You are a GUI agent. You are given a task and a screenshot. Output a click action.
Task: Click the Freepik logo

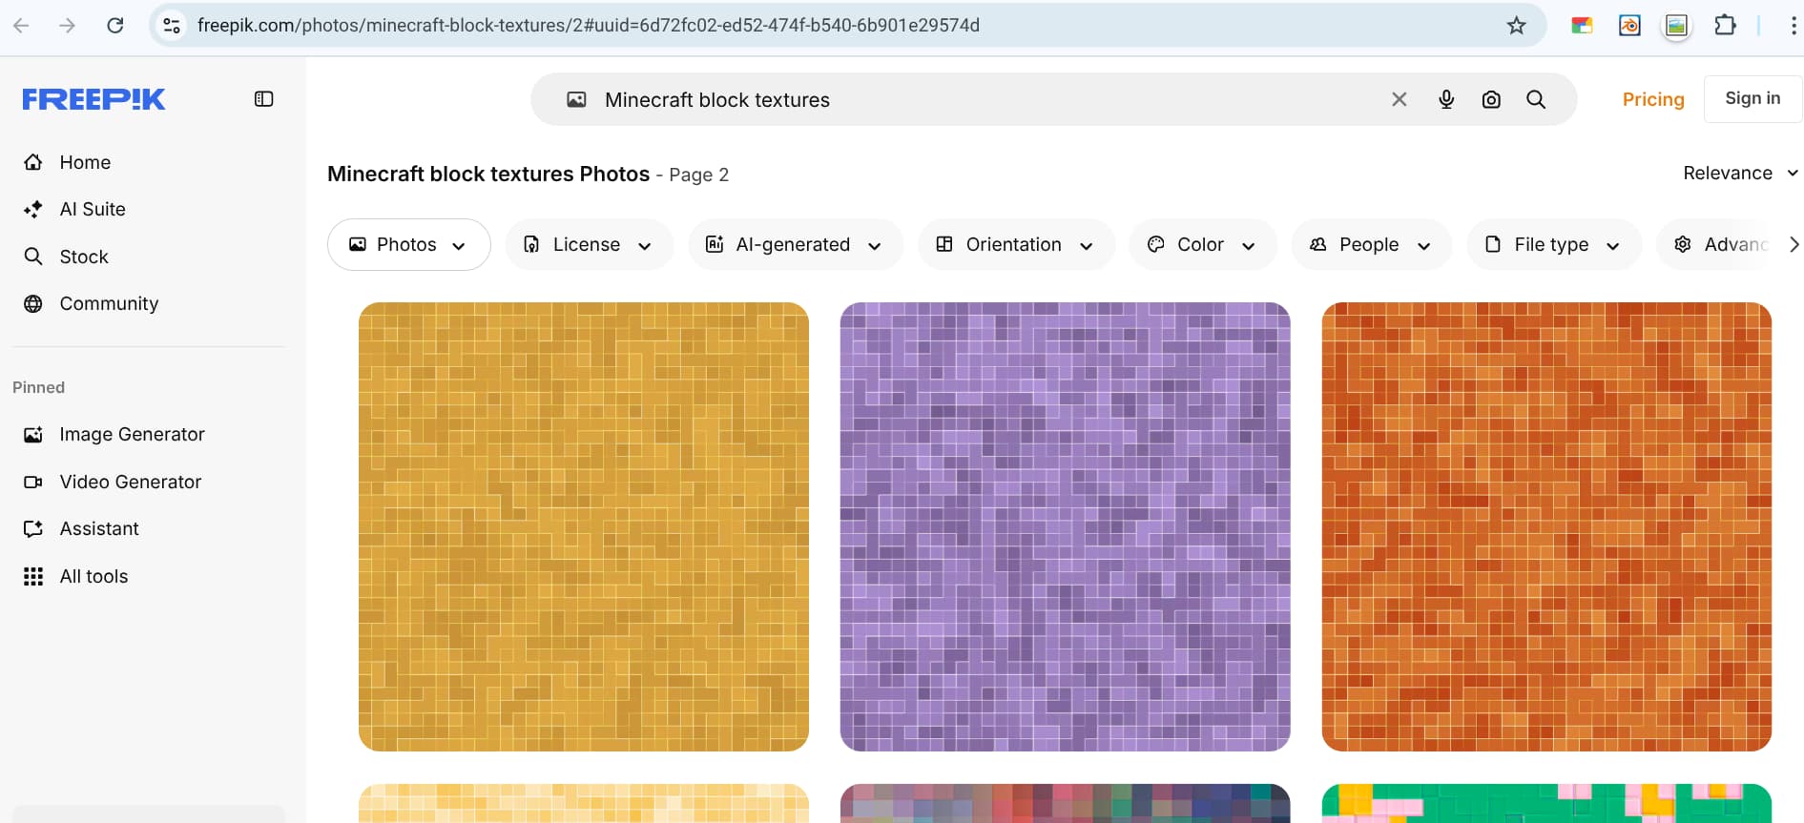pos(93,99)
